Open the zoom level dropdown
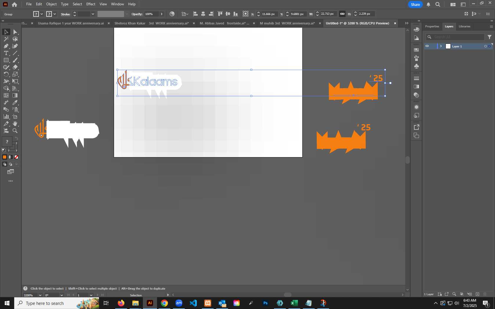Screen dimensions: 495x309 pyautogui.click(x=40, y=295)
